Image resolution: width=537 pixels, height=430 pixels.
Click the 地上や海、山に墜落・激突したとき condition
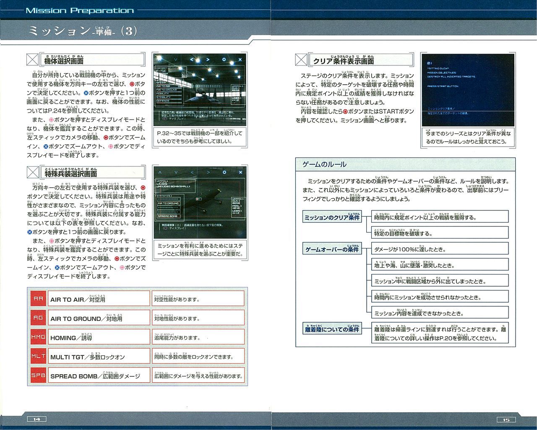click(x=440, y=265)
